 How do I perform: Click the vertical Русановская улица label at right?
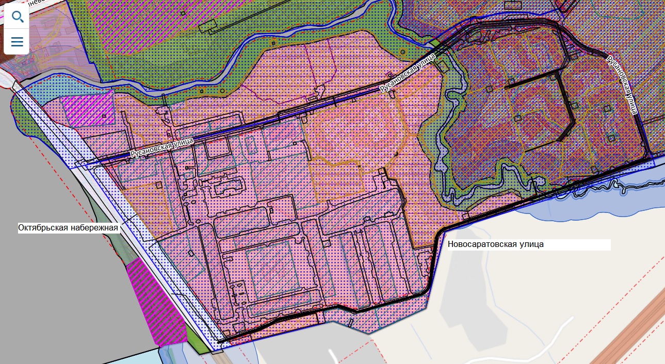(x=622, y=84)
